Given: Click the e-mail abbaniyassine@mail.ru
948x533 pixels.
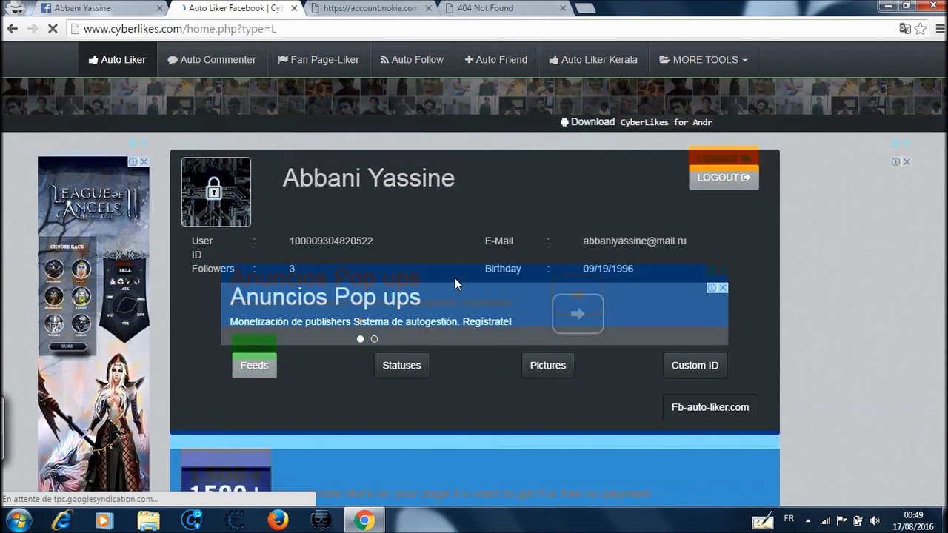Looking at the screenshot, I should pyautogui.click(x=635, y=241).
